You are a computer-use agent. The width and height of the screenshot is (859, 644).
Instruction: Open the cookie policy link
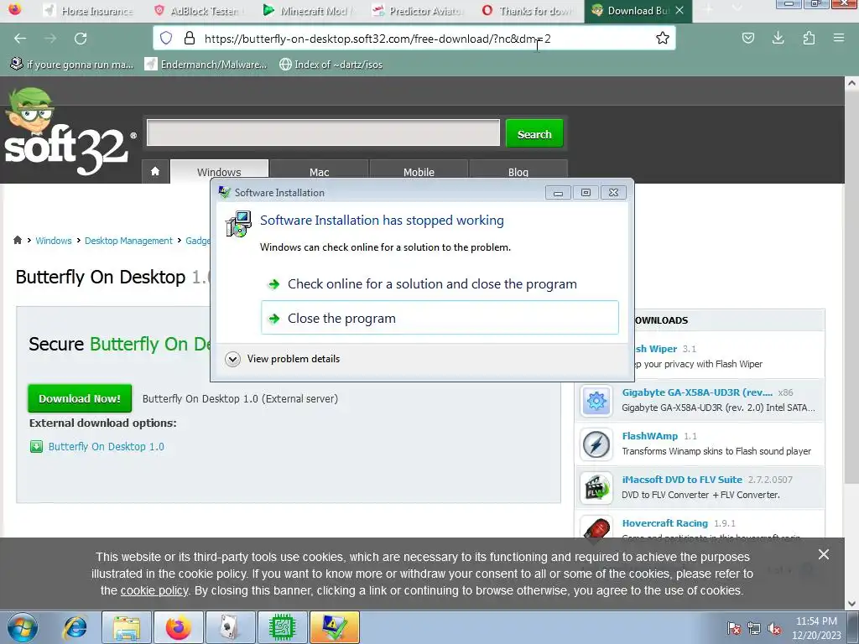pyautogui.click(x=154, y=590)
